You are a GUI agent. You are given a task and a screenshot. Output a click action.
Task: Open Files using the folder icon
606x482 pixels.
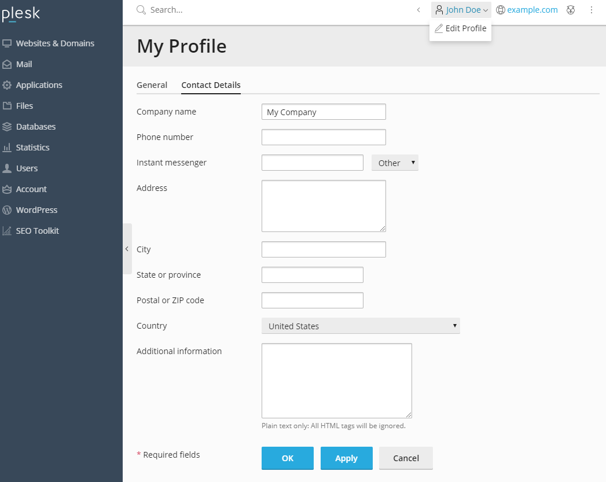[x=7, y=106]
